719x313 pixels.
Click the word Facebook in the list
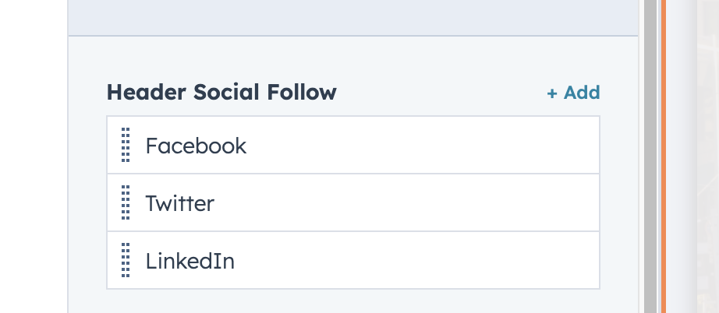pyautogui.click(x=196, y=146)
